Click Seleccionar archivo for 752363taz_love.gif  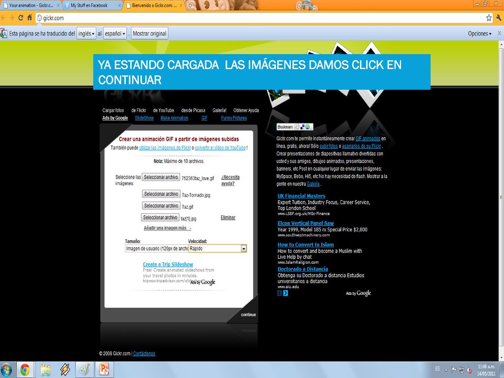(161, 177)
